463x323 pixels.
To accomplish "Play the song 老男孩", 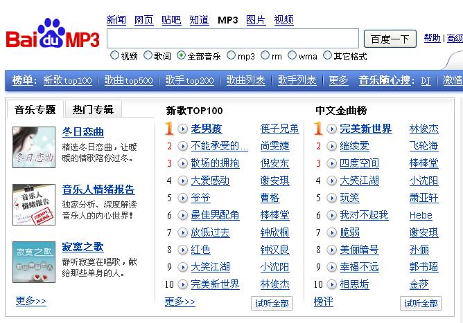I will coord(183,129).
